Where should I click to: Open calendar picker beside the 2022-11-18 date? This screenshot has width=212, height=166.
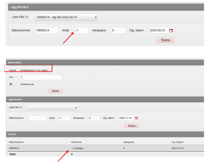click(136, 118)
